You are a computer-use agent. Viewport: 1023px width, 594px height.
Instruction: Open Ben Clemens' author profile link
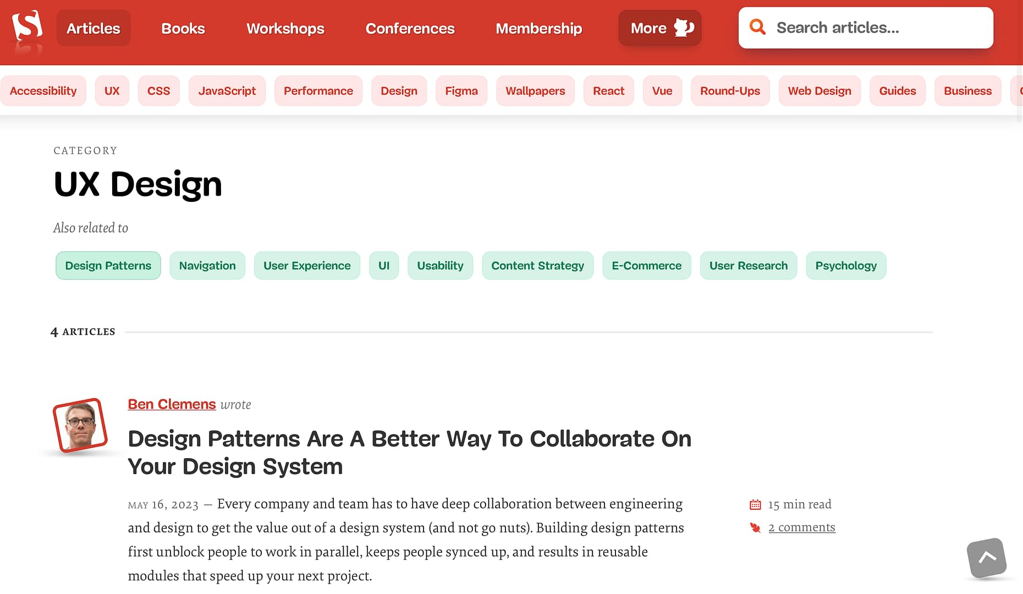172,404
